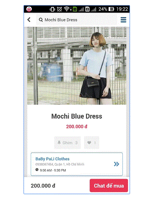Toggle the heart like button
Viewport: 160px width, 197px height.
[91, 143]
